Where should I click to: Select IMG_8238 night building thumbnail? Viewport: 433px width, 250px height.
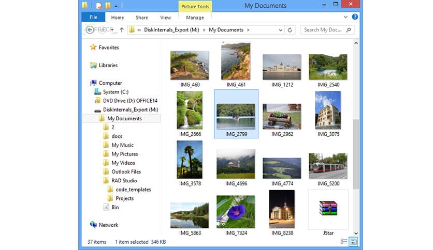(x=282, y=209)
